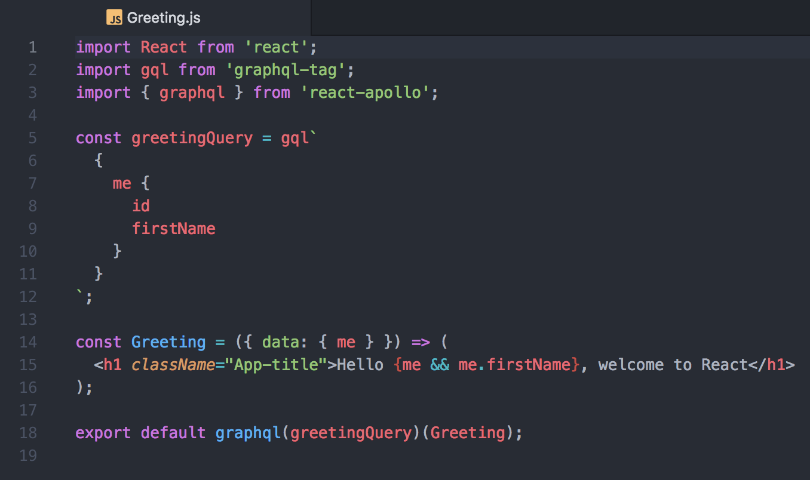Image resolution: width=810 pixels, height=480 pixels.
Task: Click the closing brace on line 11
Action: coord(99,274)
